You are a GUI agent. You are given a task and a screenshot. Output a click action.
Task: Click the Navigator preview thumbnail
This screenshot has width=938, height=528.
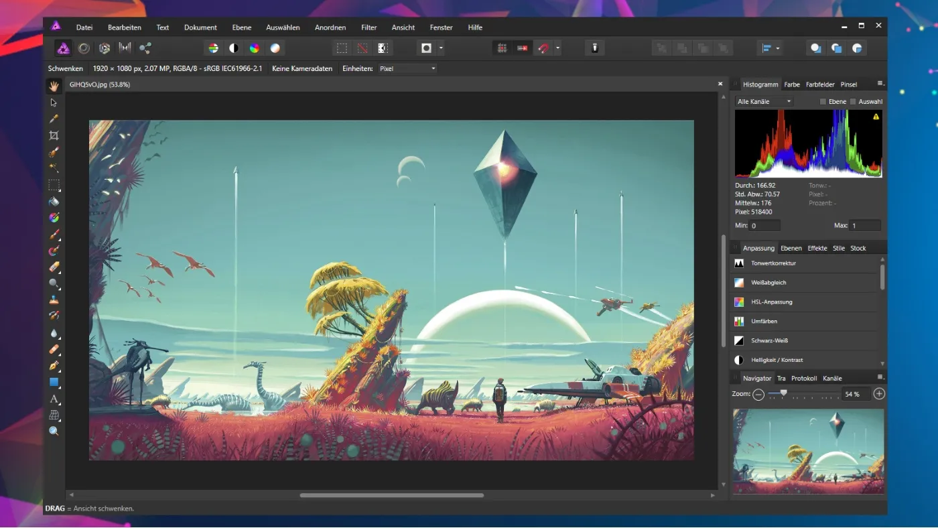point(808,451)
